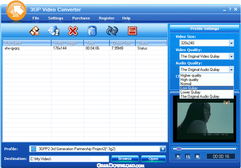The height and width of the screenshot is (168, 241).
Task: Open the File menu
Action: pos(36,18)
